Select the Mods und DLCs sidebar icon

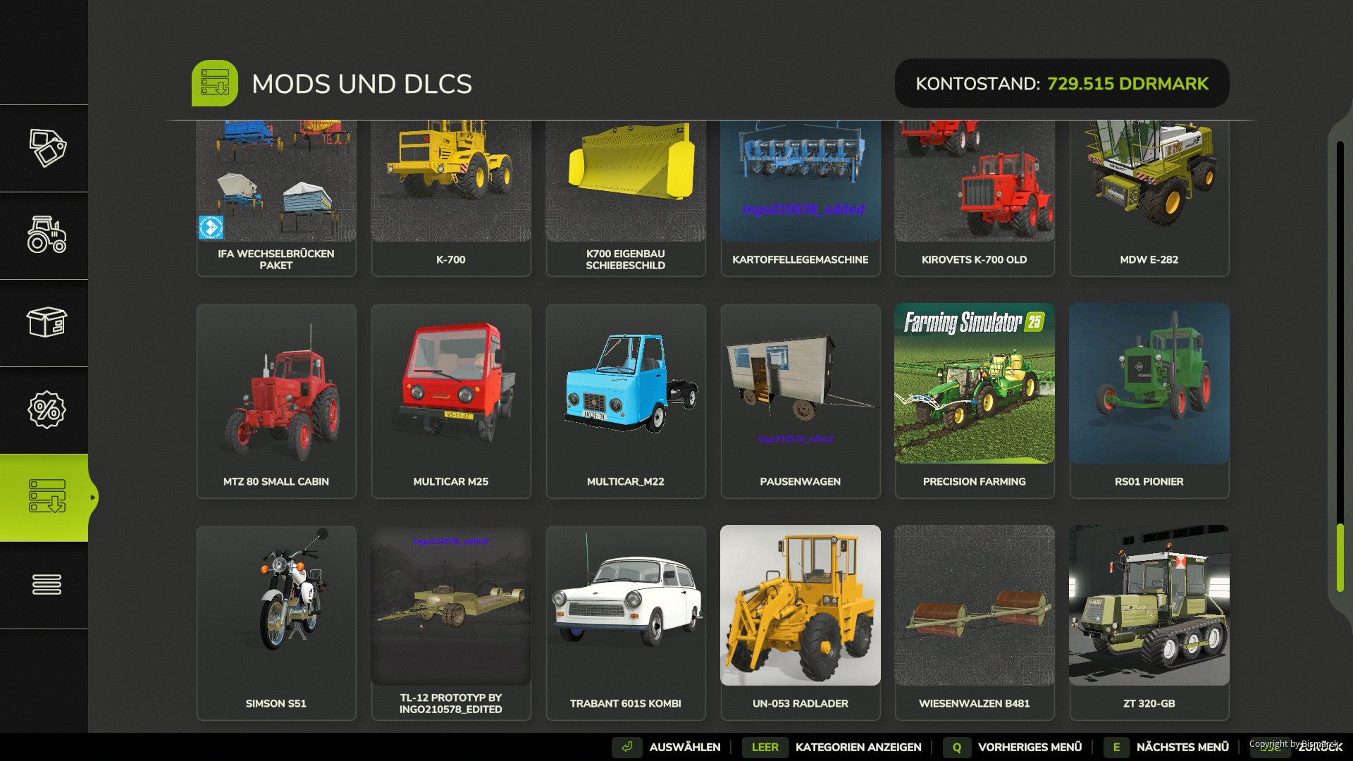47,497
